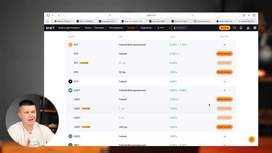Click the '5.80%' USDC rate
This screenshot has width=272, height=153.
(x=173, y=136)
